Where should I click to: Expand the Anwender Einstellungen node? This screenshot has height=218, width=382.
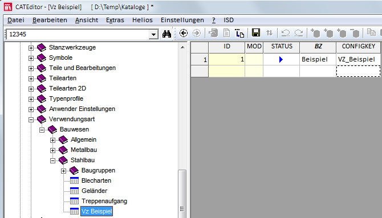coord(31,109)
